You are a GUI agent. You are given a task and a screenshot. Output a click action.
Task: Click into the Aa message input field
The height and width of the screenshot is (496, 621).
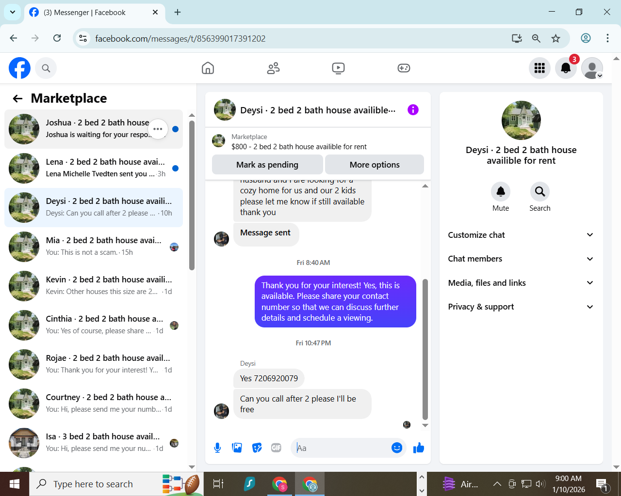coord(342,448)
